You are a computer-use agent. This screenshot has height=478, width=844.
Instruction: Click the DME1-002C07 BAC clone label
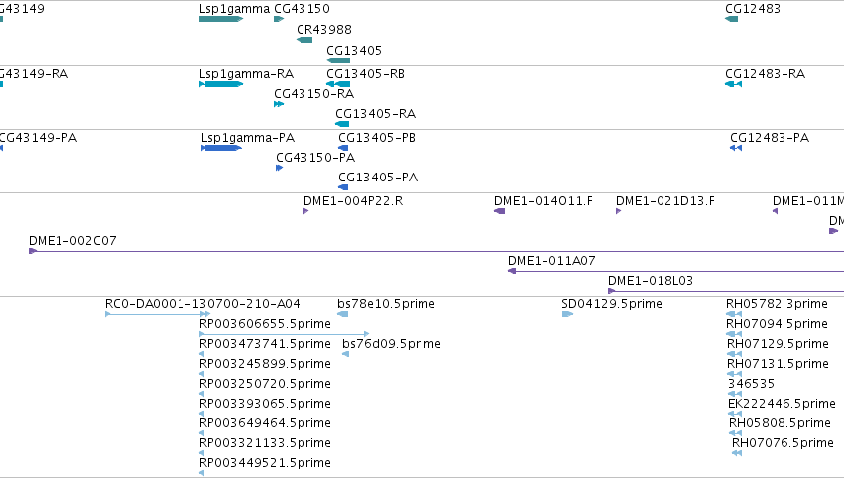[72, 241]
